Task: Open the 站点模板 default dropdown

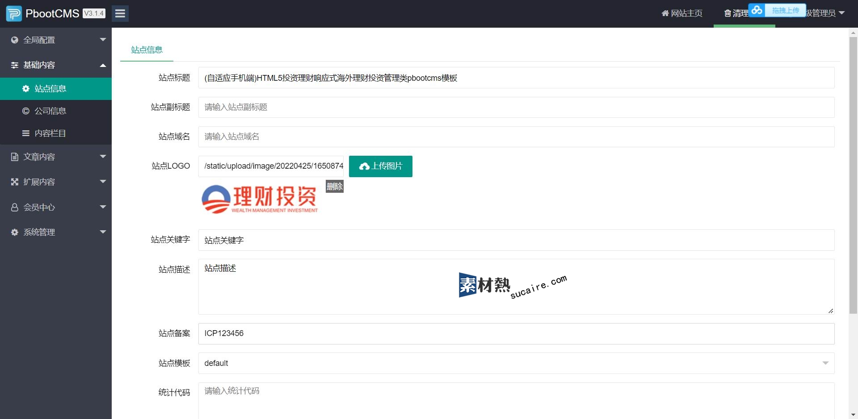Action: (516, 363)
